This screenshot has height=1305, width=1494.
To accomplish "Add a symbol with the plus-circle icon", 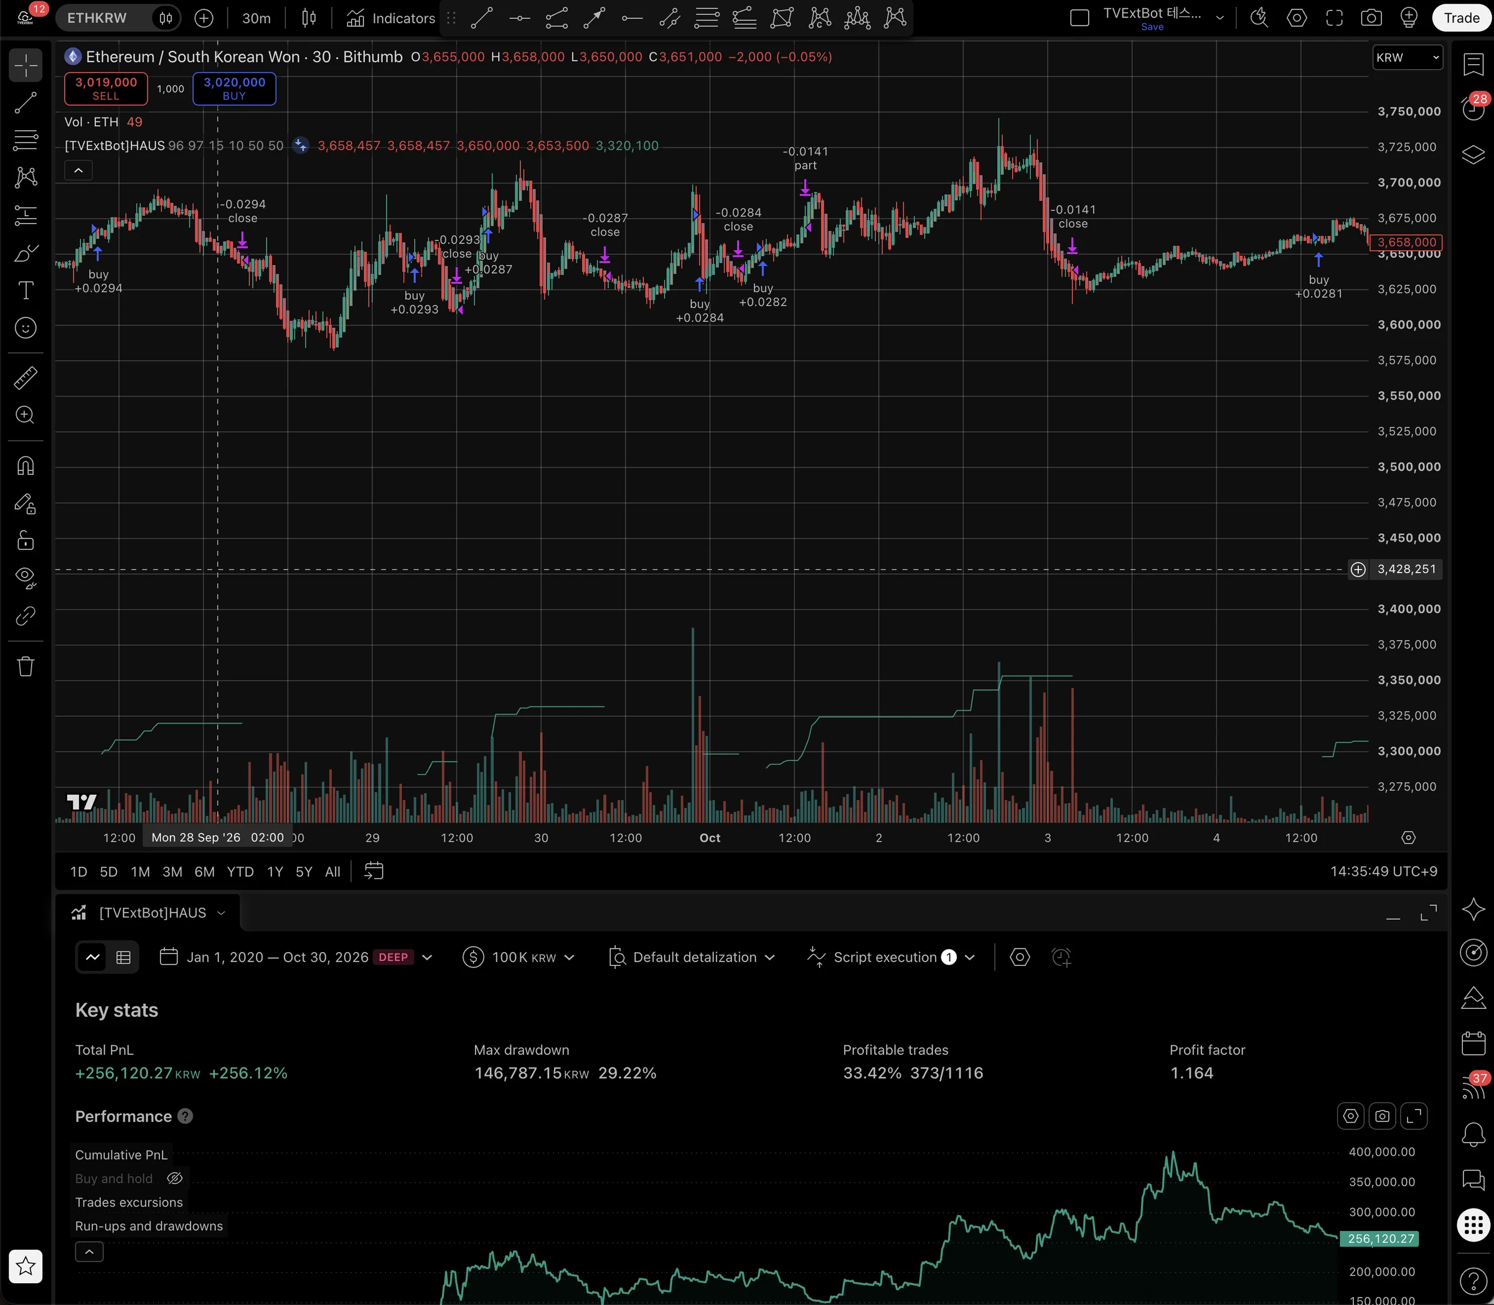I will point(204,18).
